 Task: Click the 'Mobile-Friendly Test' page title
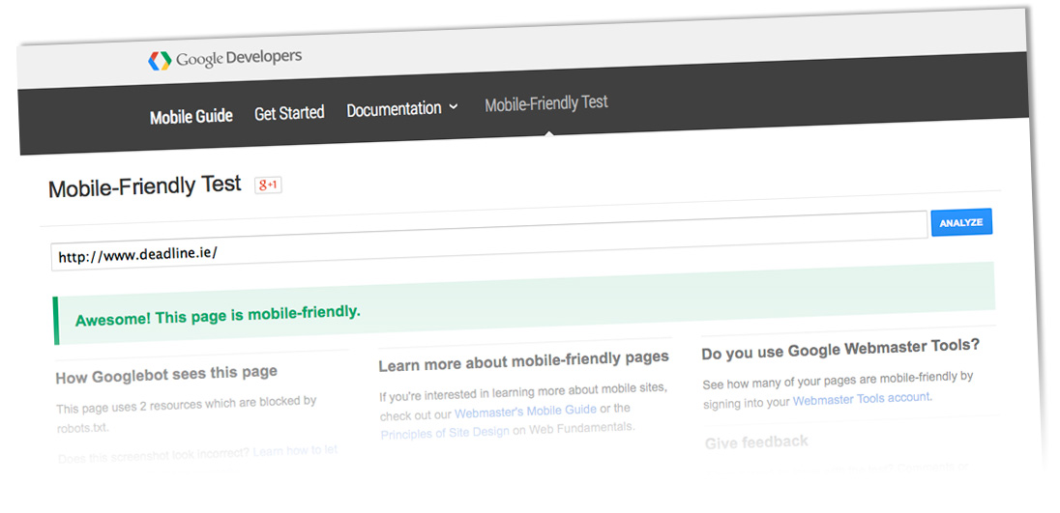[145, 186]
